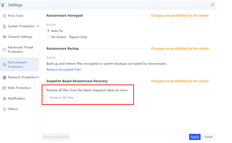Viewport: 232px width, 143px height.
Task: Click the Web Protection icon
Action: pyautogui.click(x=4, y=88)
